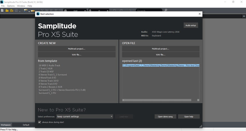The width and height of the screenshot is (246, 131).
Task: Toggle 'always show during start' checkbox
Action: pyautogui.click(x=39, y=122)
